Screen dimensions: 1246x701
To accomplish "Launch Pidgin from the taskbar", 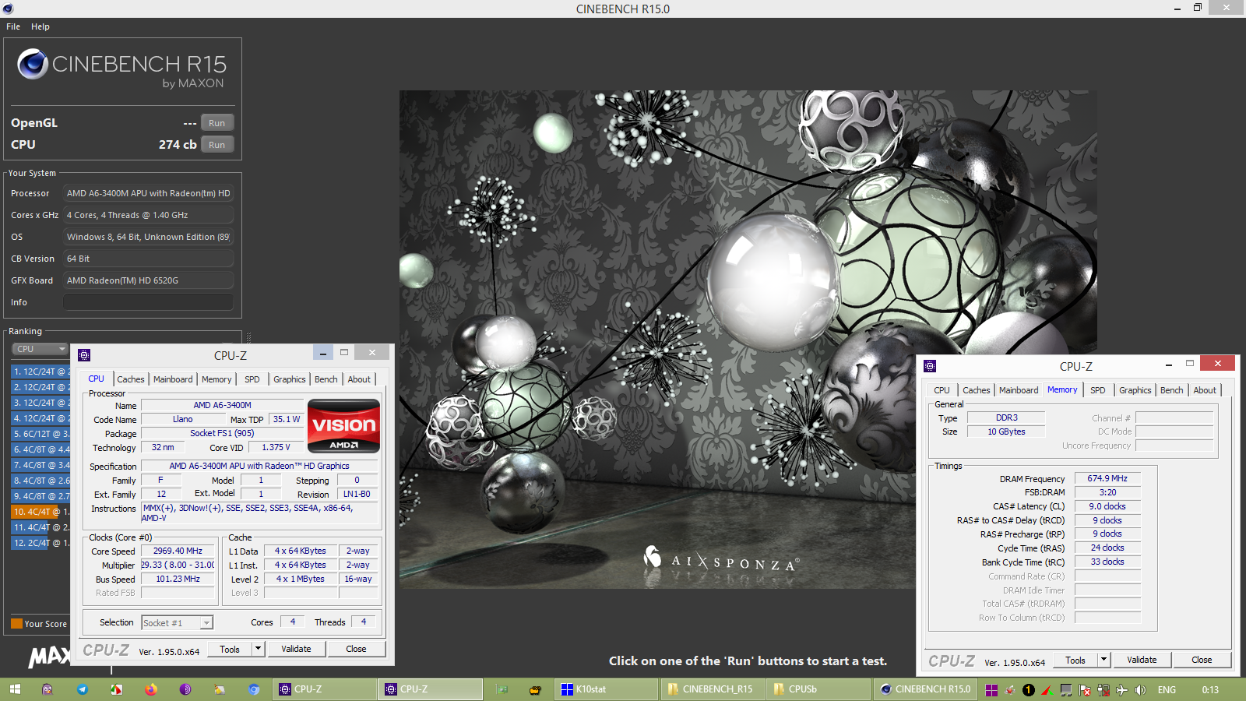I will [x=48, y=689].
